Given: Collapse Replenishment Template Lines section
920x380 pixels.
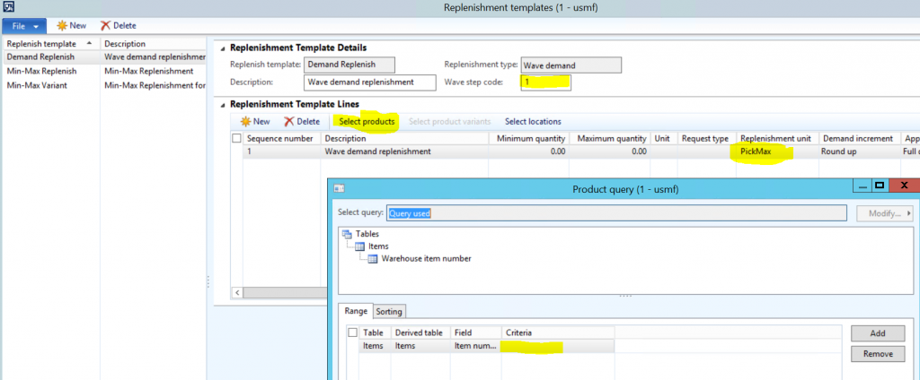Looking at the screenshot, I should pyautogui.click(x=223, y=104).
